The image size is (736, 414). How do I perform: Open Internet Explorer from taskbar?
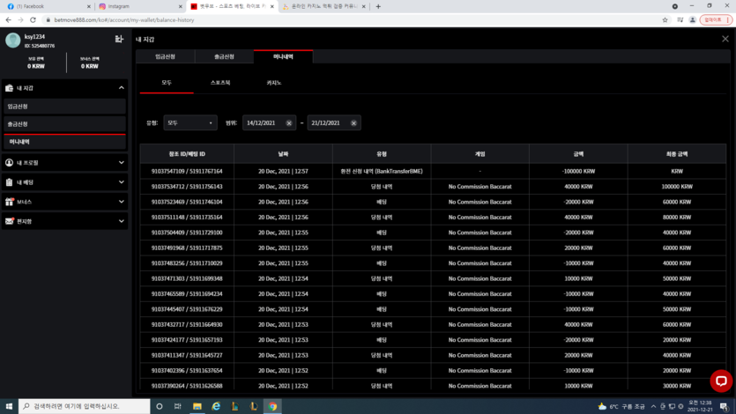click(x=216, y=406)
